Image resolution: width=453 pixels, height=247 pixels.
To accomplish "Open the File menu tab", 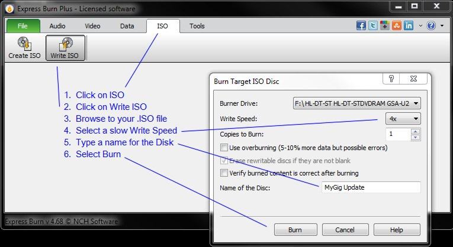I will tap(23, 26).
